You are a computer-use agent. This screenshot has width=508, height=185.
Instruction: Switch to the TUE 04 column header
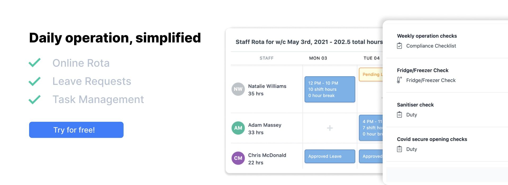[370, 58]
